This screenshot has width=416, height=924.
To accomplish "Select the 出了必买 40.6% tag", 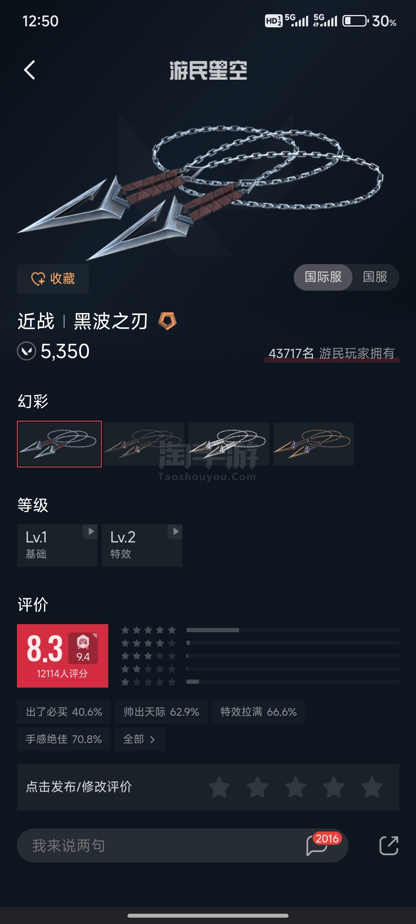I will [x=64, y=712].
